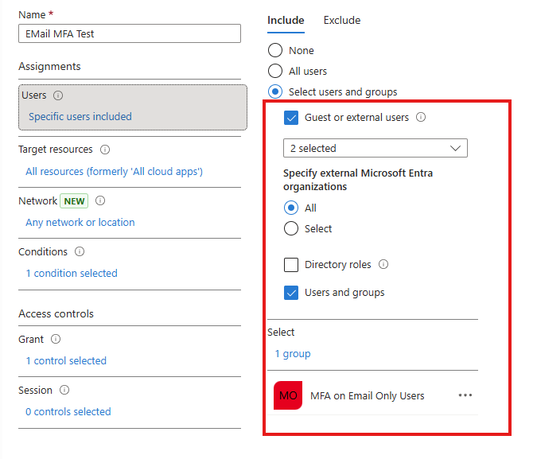The width and height of the screenshot is (537, 459).
Task: Uncheck Users and groups checkbox
Action: pos(291,293)
